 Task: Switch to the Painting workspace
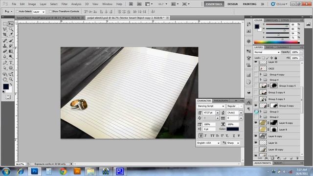[249, 4]
